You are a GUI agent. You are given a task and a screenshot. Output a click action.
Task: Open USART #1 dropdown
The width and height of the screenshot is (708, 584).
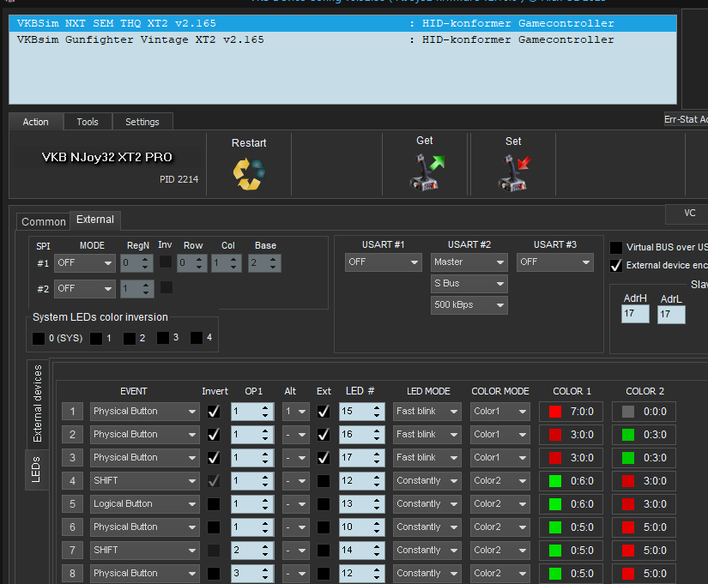point(384,262)
